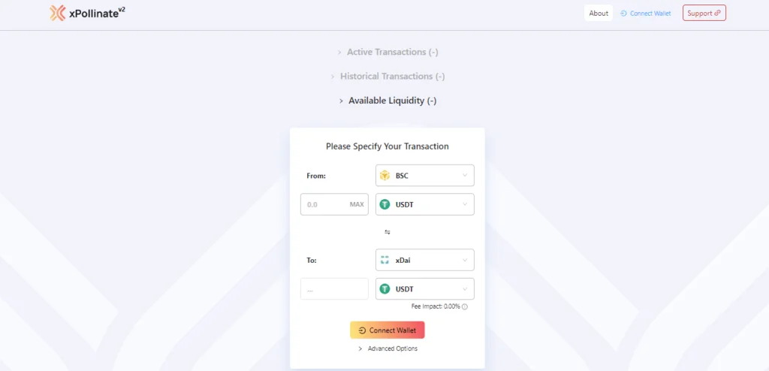Open the source USDT token dropdown
The image size is (769, 371).
tap(425, 204)
